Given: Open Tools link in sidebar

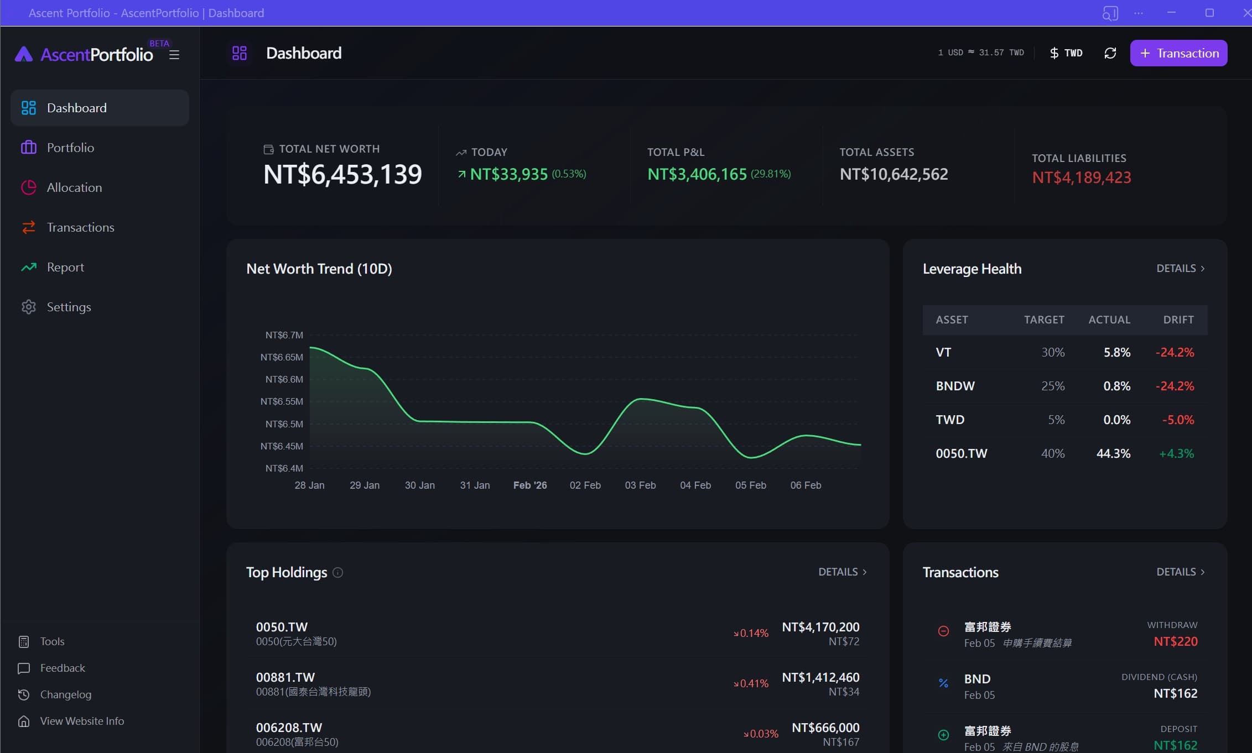Looking at the screenshot, I should point(52,641).
